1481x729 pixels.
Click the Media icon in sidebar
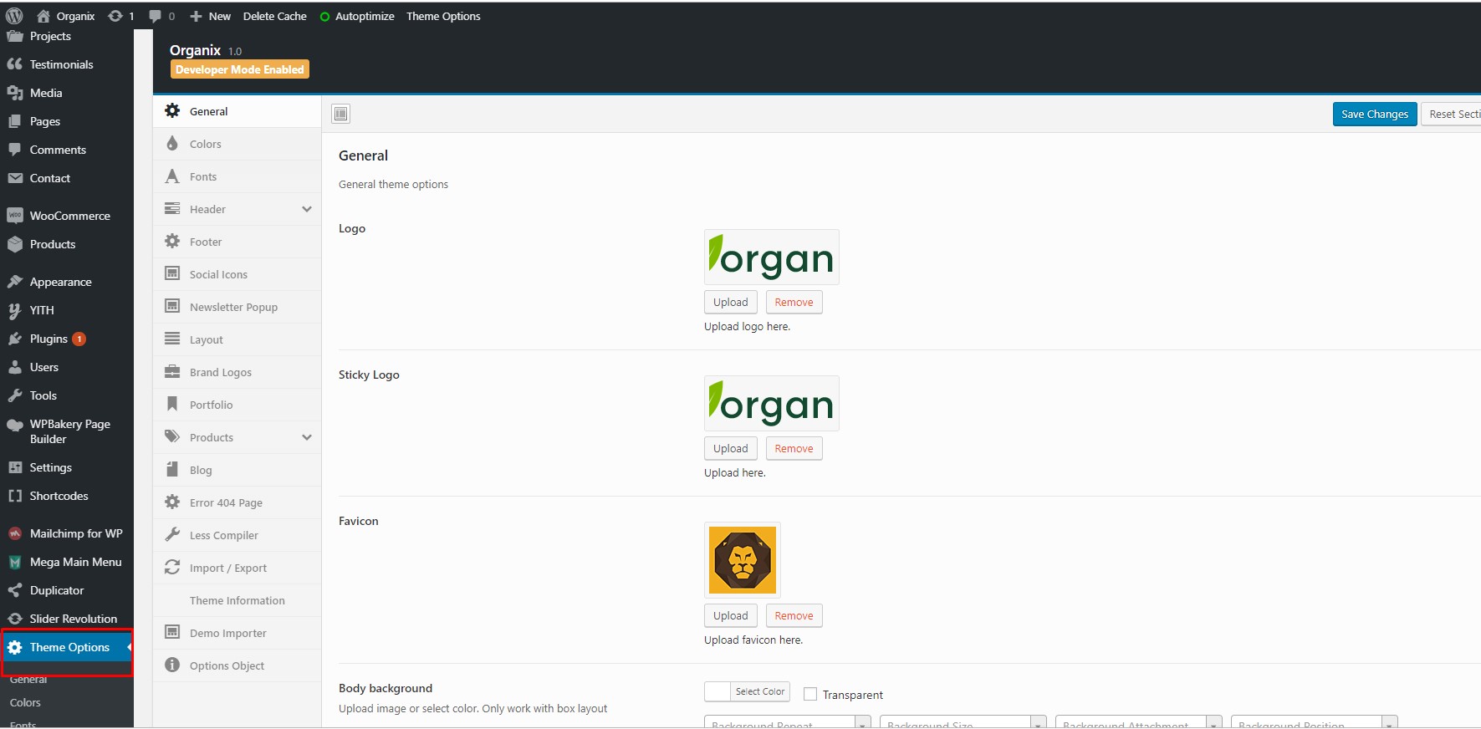[15, 93]
